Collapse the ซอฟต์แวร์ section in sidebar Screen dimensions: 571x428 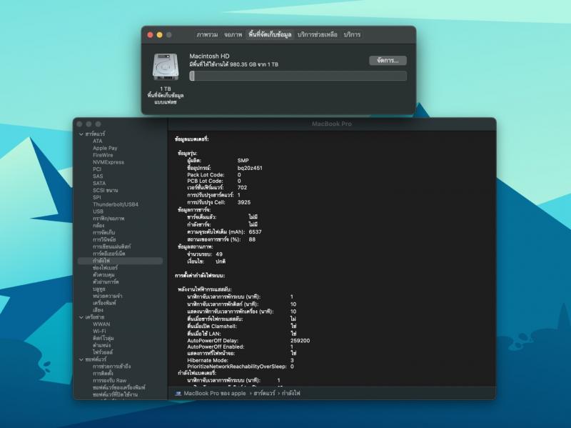pyautogui.click(x=81, y=359)
